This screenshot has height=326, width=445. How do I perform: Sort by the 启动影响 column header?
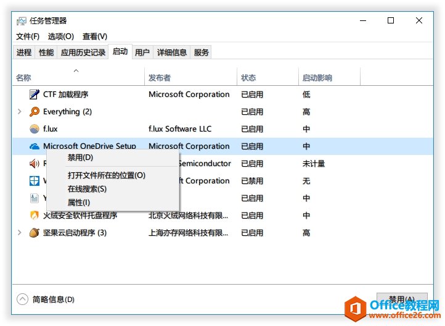click(x=329, y=78)
